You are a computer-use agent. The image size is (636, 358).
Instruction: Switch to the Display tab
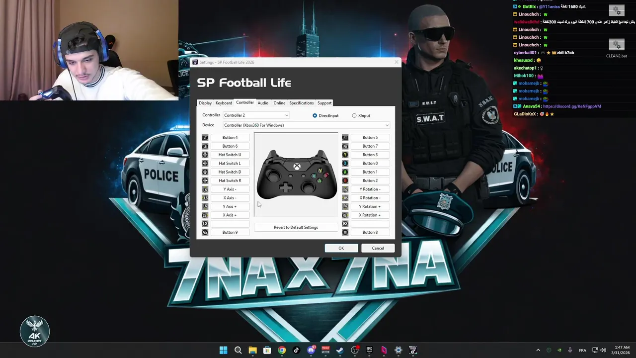point(205,103)
